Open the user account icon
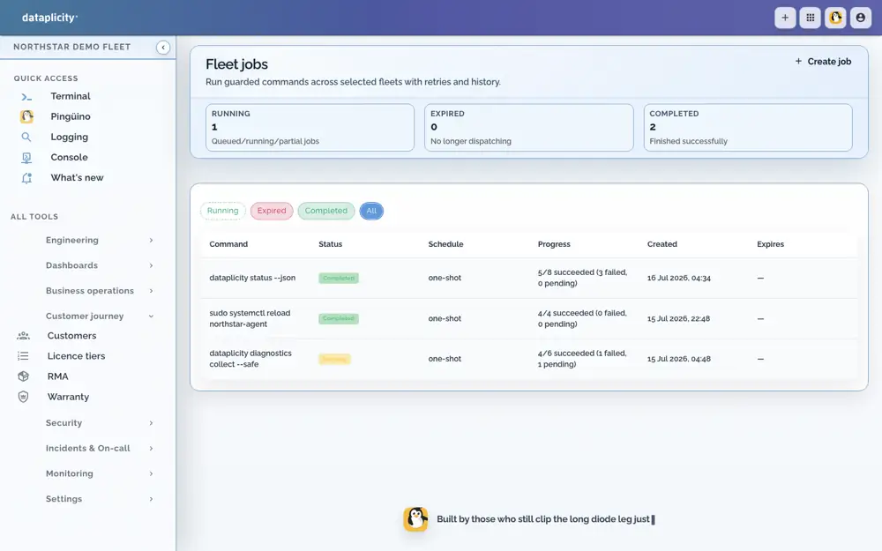The height and width of the screenshot is (551, 882). 861,18
